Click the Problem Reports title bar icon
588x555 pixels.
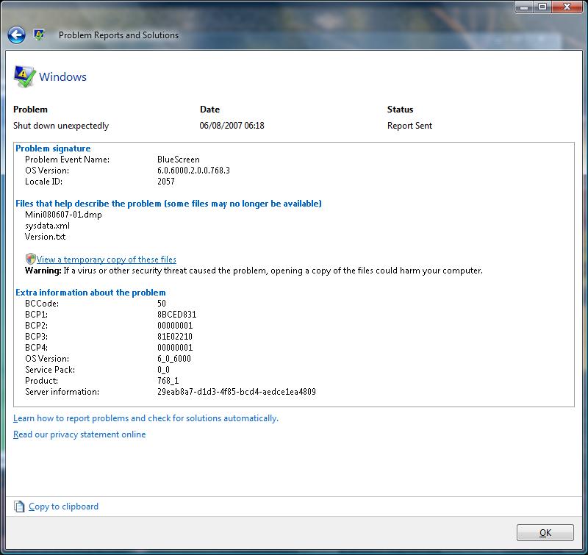point(39,35)
